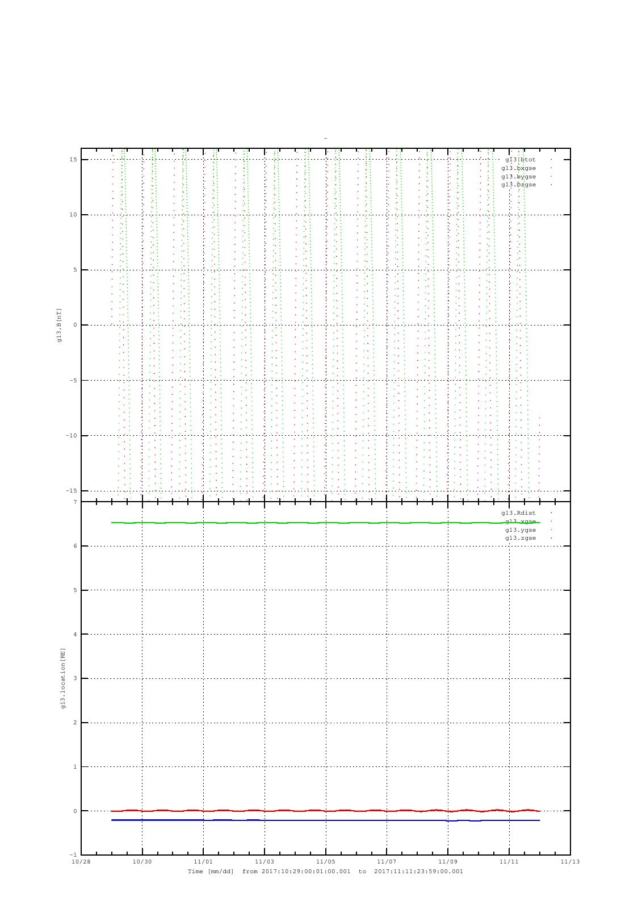
Task: Click the 2 tick on location axis
Action: pyautogui.click(x=75, y=723)
